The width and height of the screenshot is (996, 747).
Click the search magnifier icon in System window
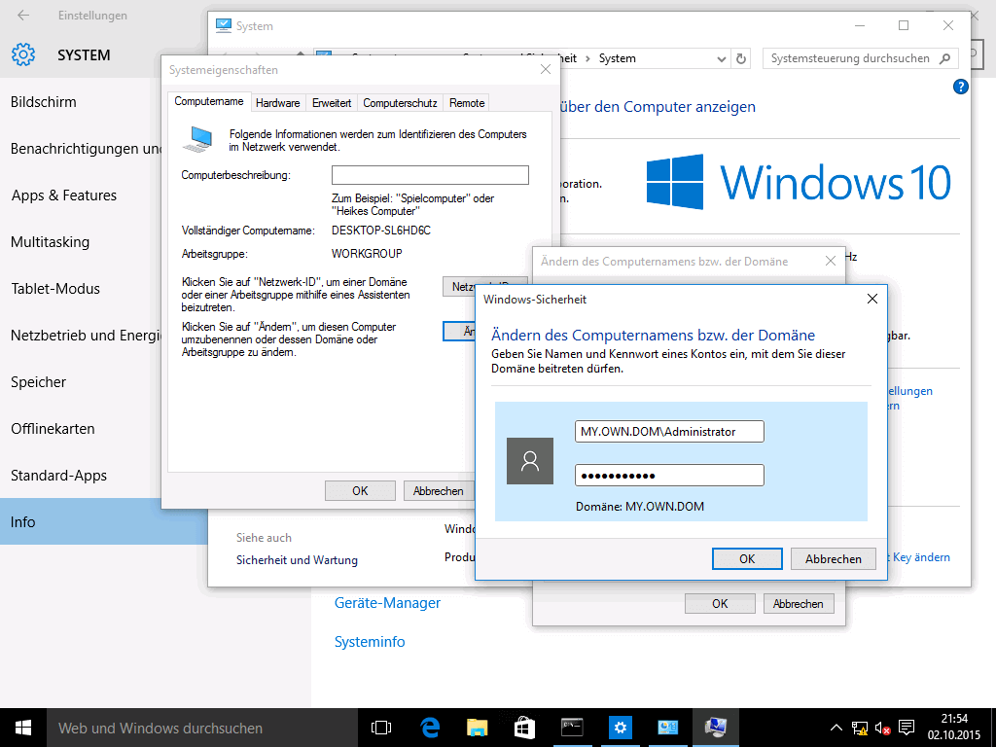(945, 58)
